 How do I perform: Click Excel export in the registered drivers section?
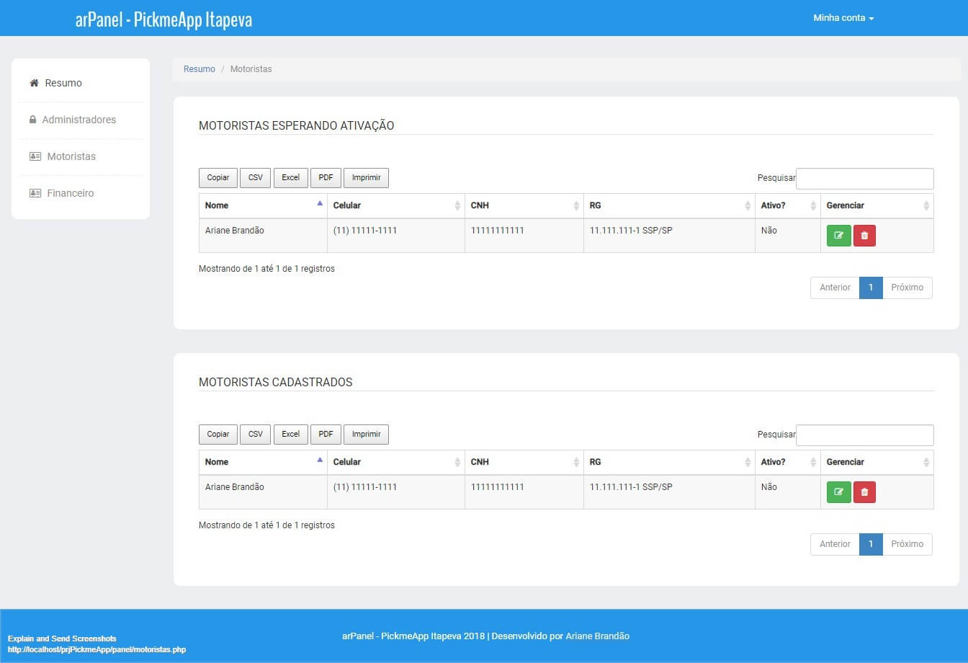[x=291, y=435]
